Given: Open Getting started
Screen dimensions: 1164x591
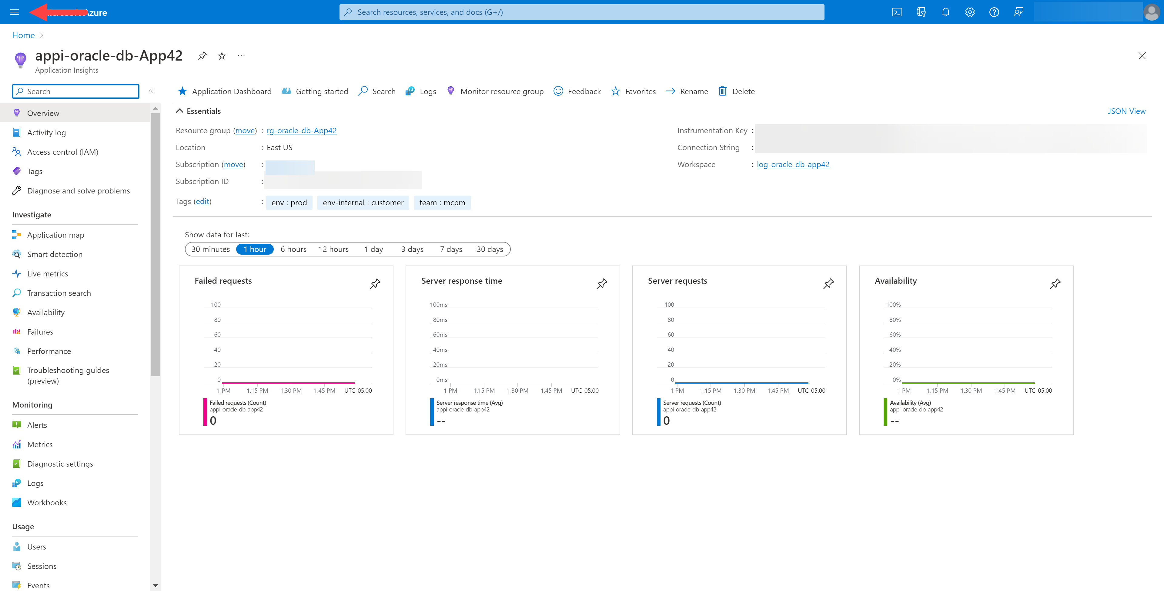Looking at the screenshot, I should pyautogui.click(x=315, y=91).
